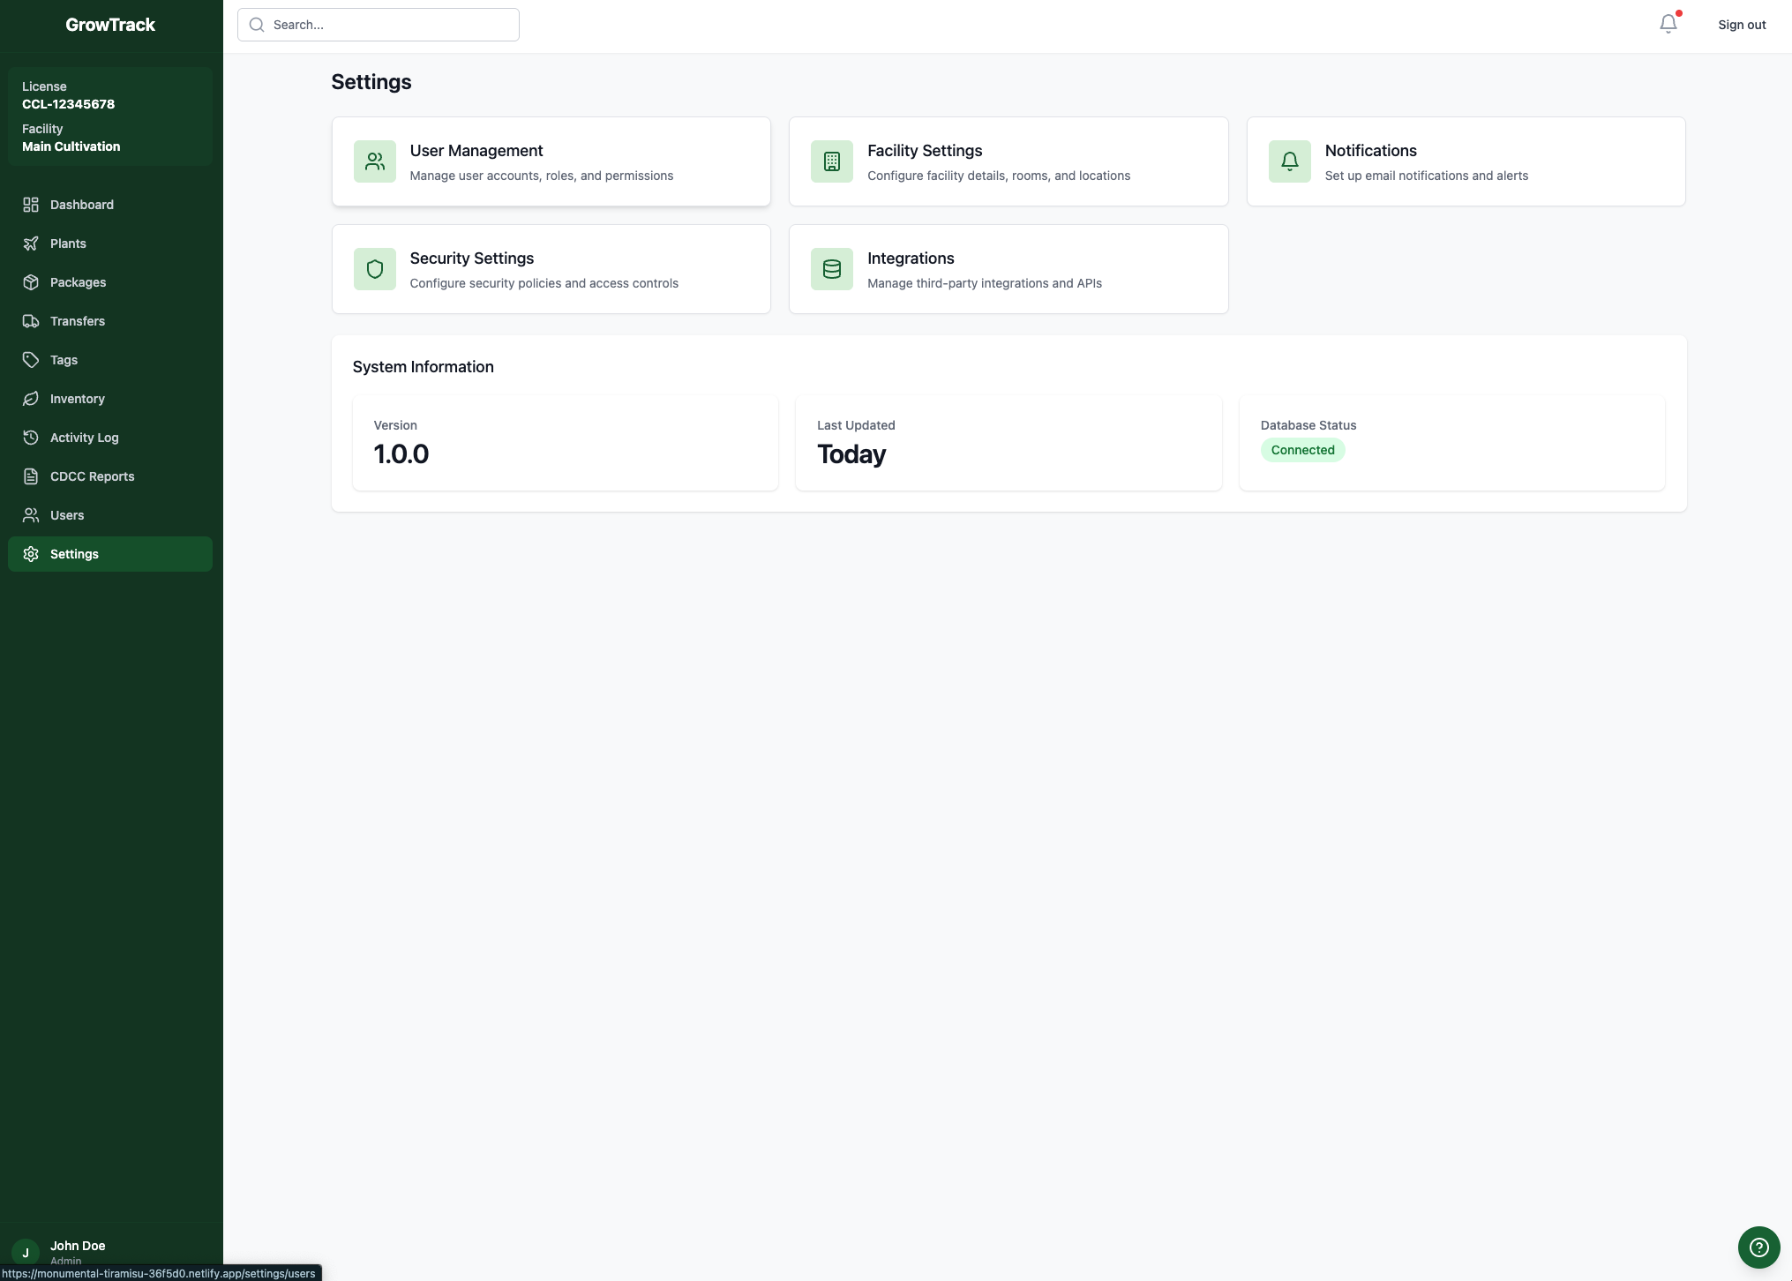
Task: Click the Facility Settings building icon
Action: (x=831, y=161)
